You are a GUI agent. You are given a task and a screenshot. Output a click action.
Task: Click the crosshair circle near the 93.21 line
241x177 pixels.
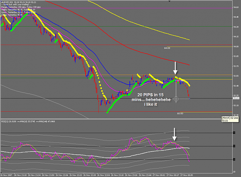tap(176, 99)
